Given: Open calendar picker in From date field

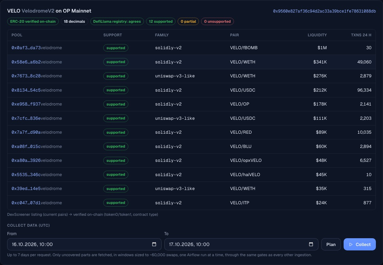Looking at the screenshot, I should (x=154, y=244).
